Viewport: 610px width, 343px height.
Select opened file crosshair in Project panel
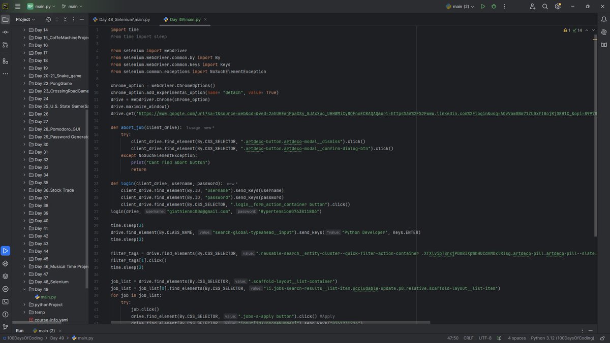tap(49, 19)
